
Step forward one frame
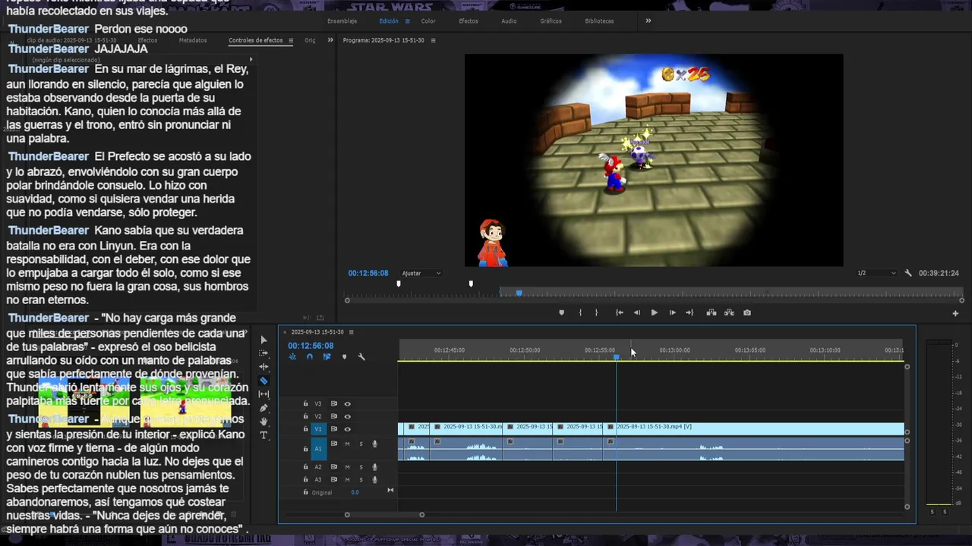[x=672, y=312]
